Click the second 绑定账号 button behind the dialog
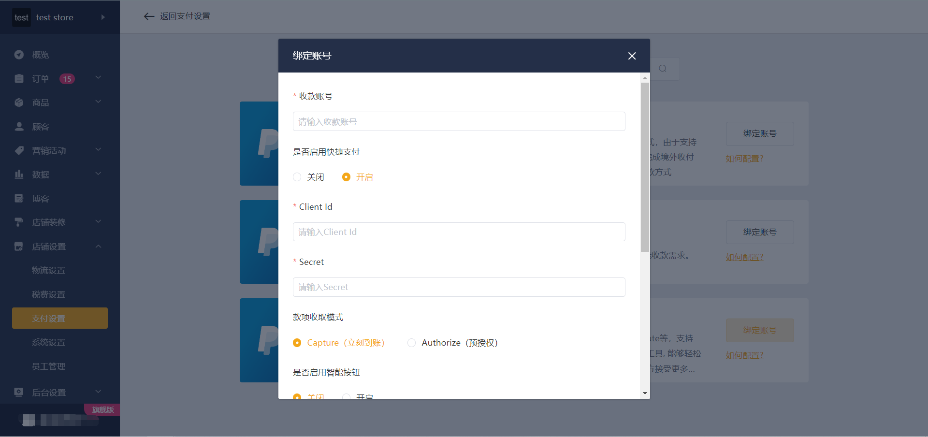928x437 pixels. pos(760,233)
